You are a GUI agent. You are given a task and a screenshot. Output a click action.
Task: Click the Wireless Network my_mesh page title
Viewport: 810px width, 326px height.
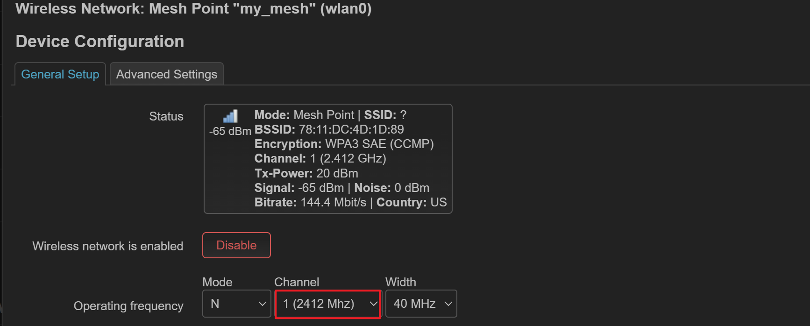coord(193,8)
